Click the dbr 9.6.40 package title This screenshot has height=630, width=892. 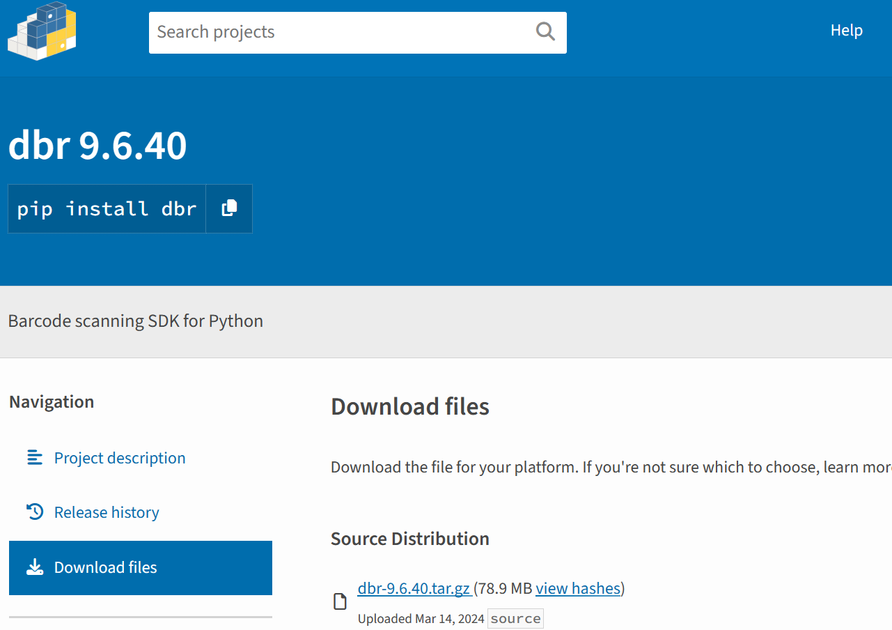click(x=97, y=146)
